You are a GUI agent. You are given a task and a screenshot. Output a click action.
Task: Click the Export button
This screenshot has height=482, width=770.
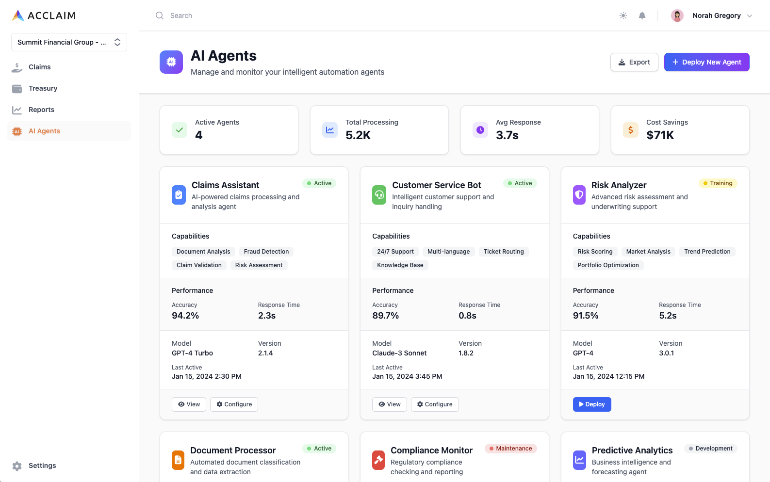click(x=634, y=62)
